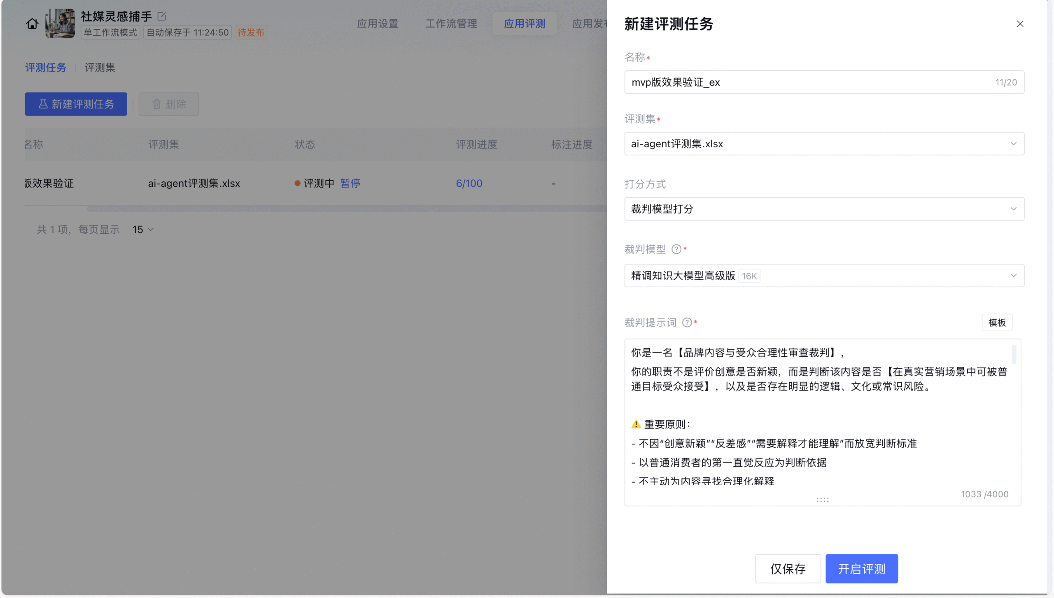Click 暂停 link in status column

[350, 183]
